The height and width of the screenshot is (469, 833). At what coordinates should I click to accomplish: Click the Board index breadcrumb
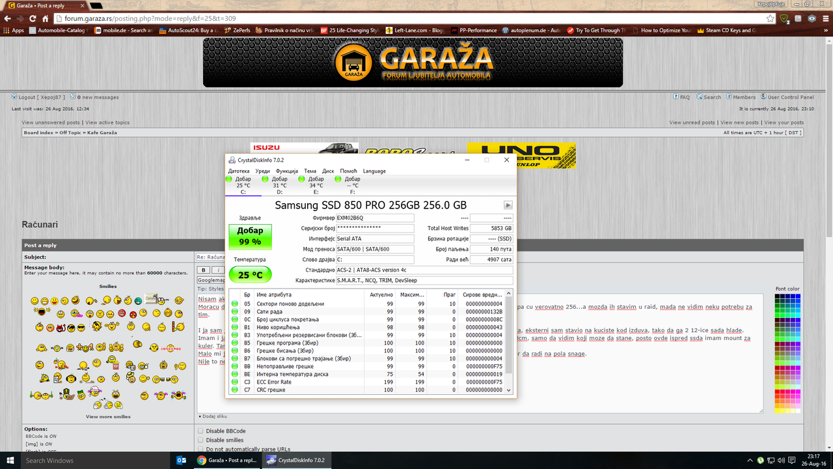click(38, 132)
